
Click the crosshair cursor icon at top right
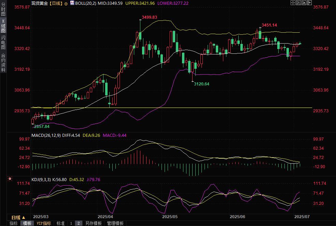[293, 3]
